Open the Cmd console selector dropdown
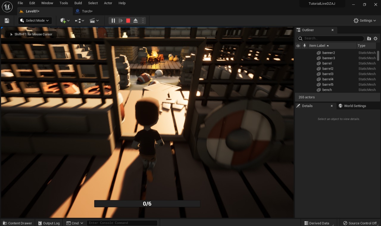Viewport: 381px width, 226px height. 82,223
